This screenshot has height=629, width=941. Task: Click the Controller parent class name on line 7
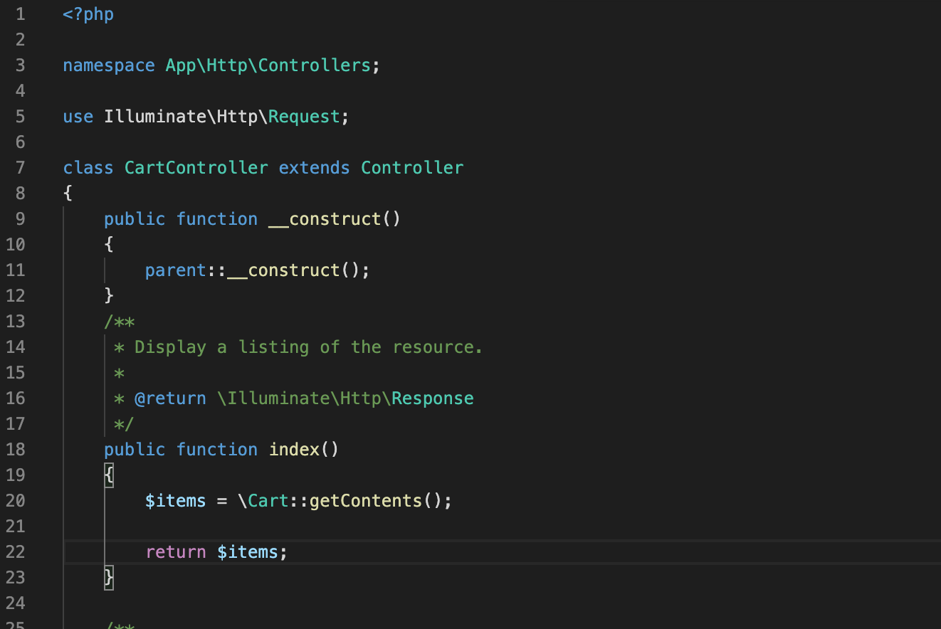(412, 168)
